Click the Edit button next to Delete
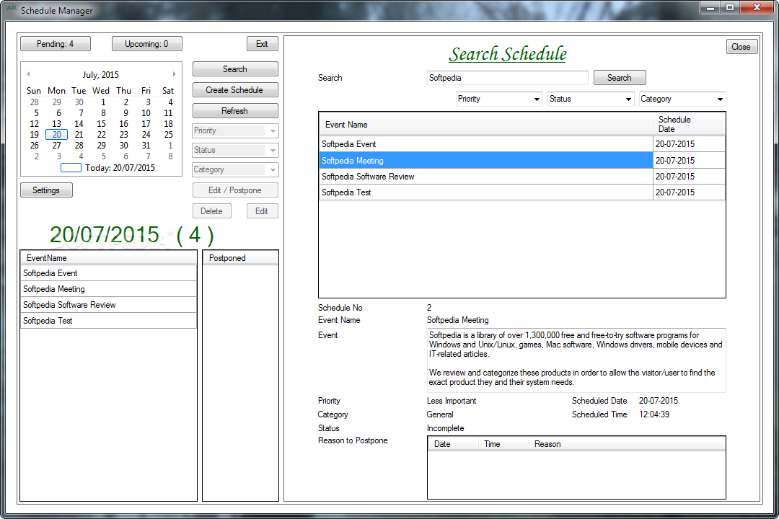Viewport: 779px width, 519px height. pos(262,211)
